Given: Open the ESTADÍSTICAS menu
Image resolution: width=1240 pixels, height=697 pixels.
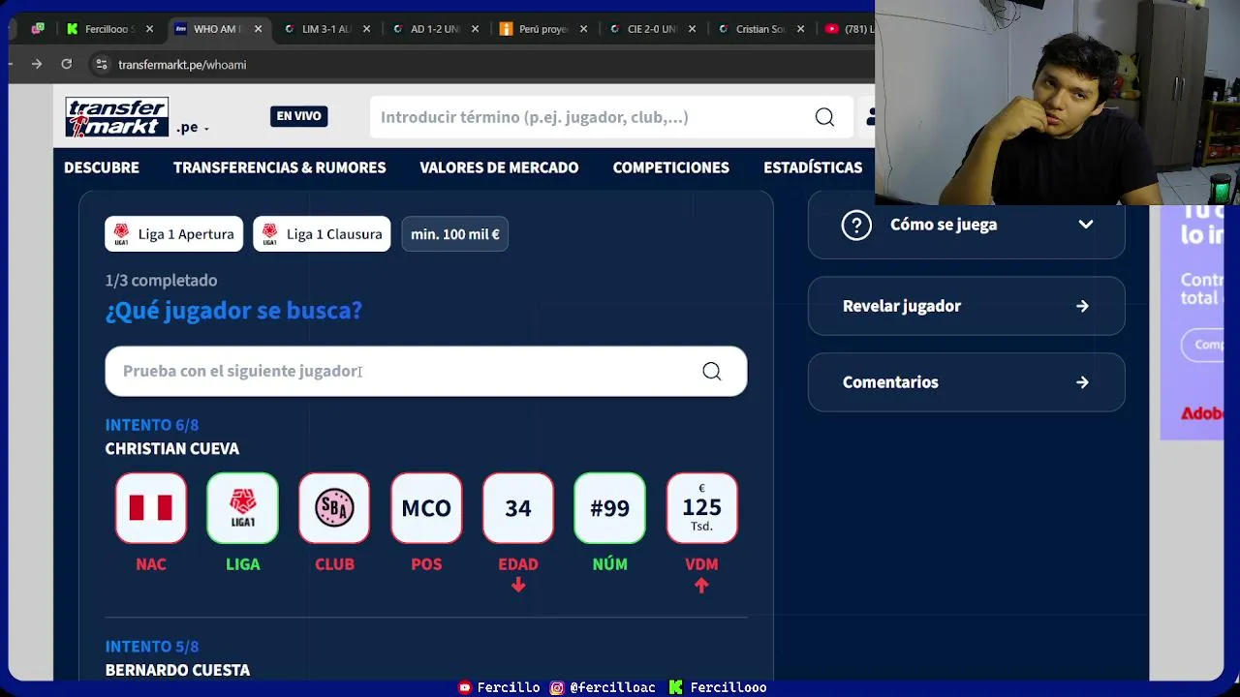Looking at the screenshot, I should [x=813, y=167].
